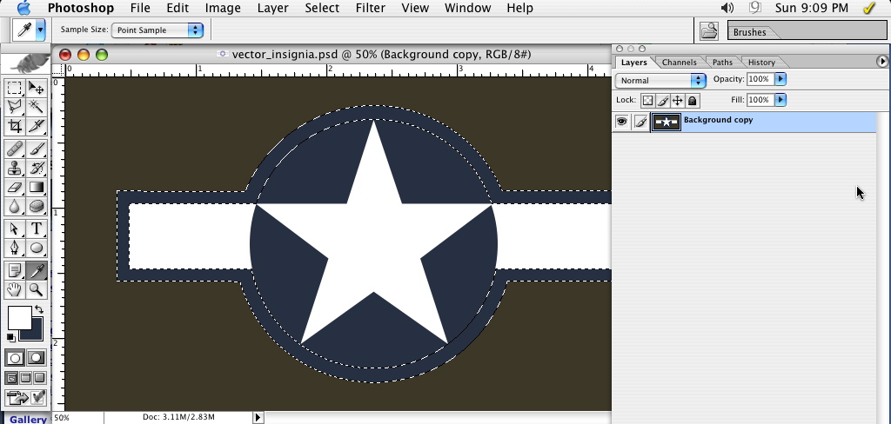Select the History Brush tool

pos(37,168)
